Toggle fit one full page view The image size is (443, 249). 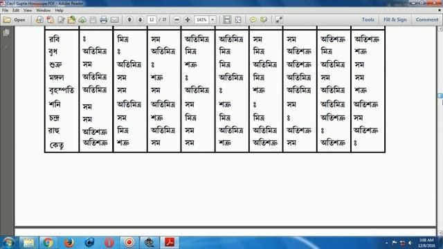click(x=238, y=20)
